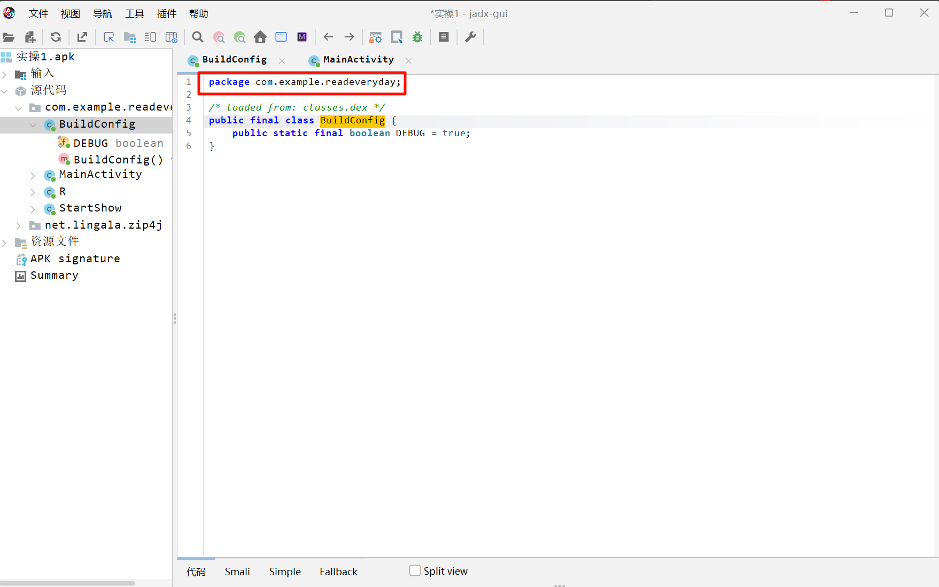Switch to the MainActivity editor tab
This screenshot has width=939, height=587.
click(x=358, y=60)
